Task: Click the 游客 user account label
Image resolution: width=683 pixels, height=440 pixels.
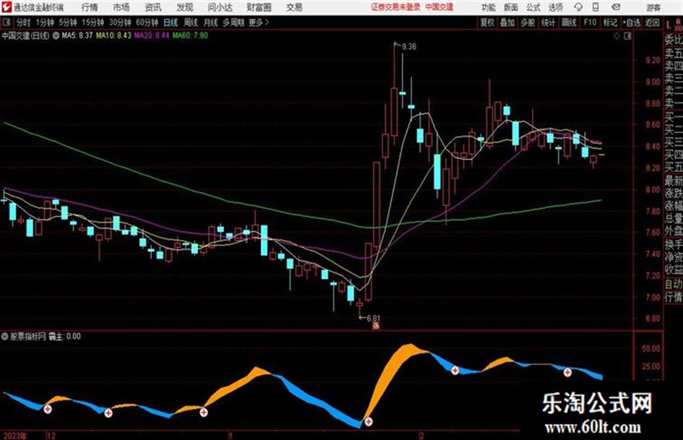Action: pyautogui.click(x=653, y=7)
